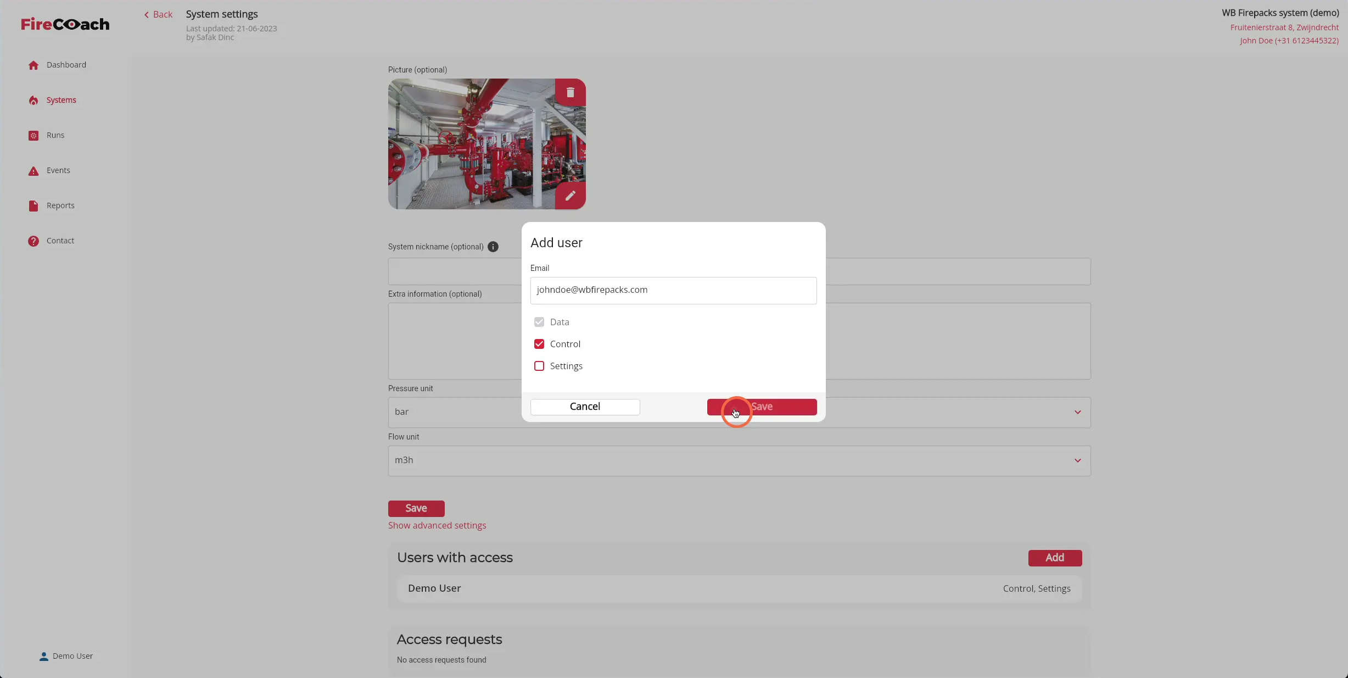This screenshot has height=678, width=1348.
Task: Cancel the Add user dialog
Action: click(x=585, y=407)
